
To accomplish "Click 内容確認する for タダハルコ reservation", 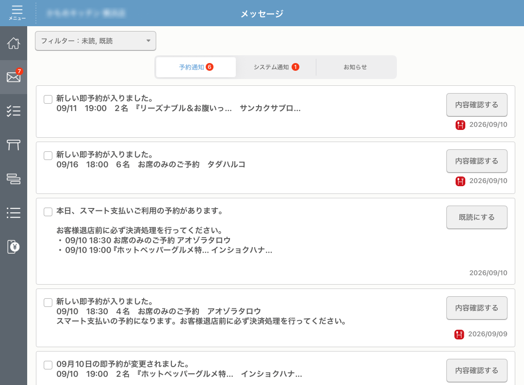I will point(476,161).
